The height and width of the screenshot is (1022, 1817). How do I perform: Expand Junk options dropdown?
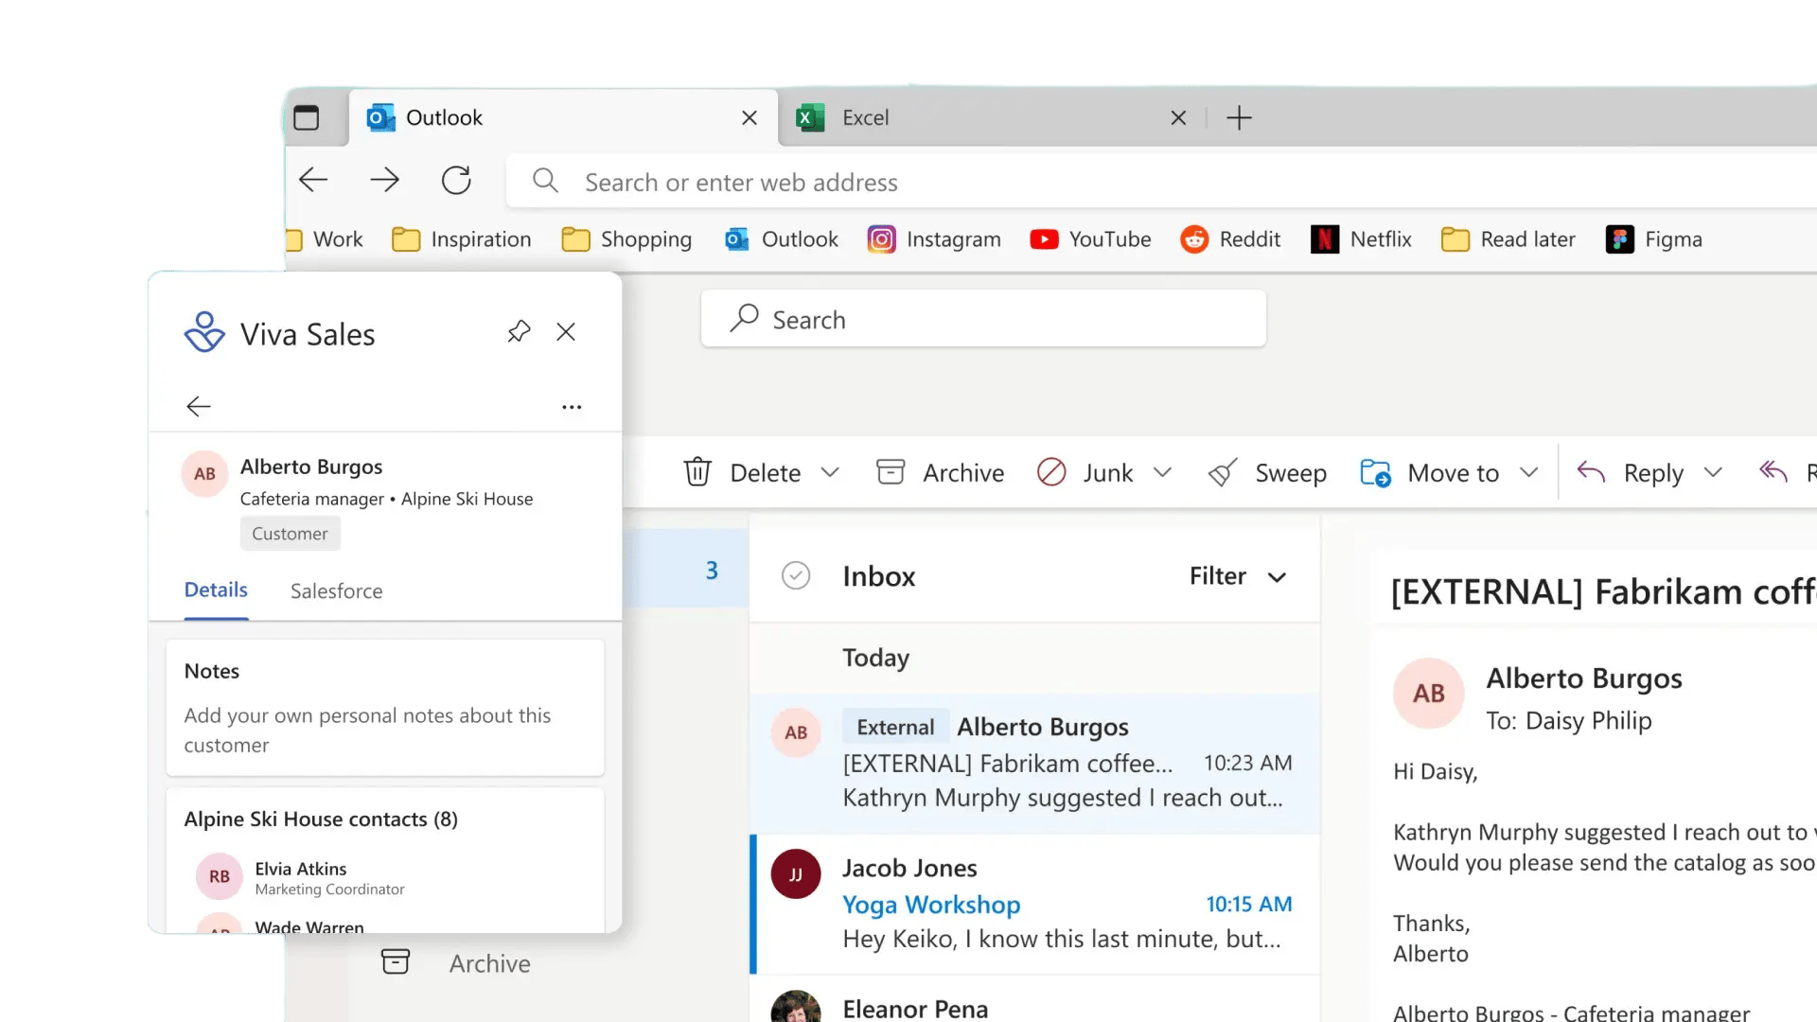[1163, 472]
